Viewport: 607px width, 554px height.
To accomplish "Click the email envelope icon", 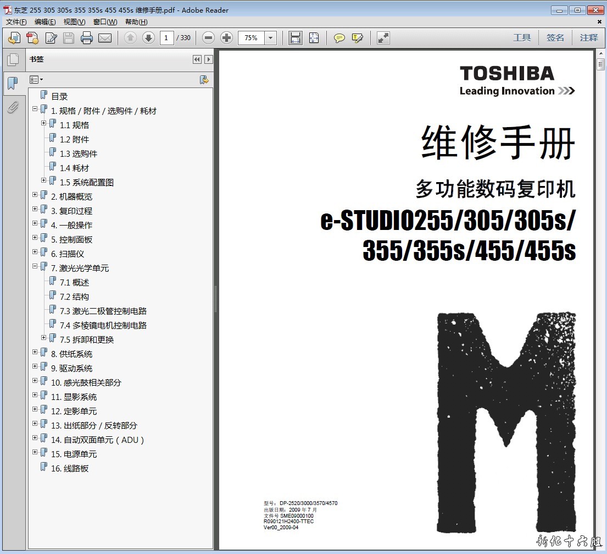I will (x=104, y=38).
